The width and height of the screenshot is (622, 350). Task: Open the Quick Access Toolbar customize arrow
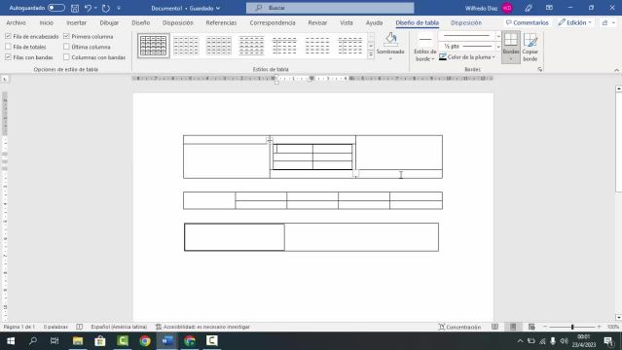119,8
